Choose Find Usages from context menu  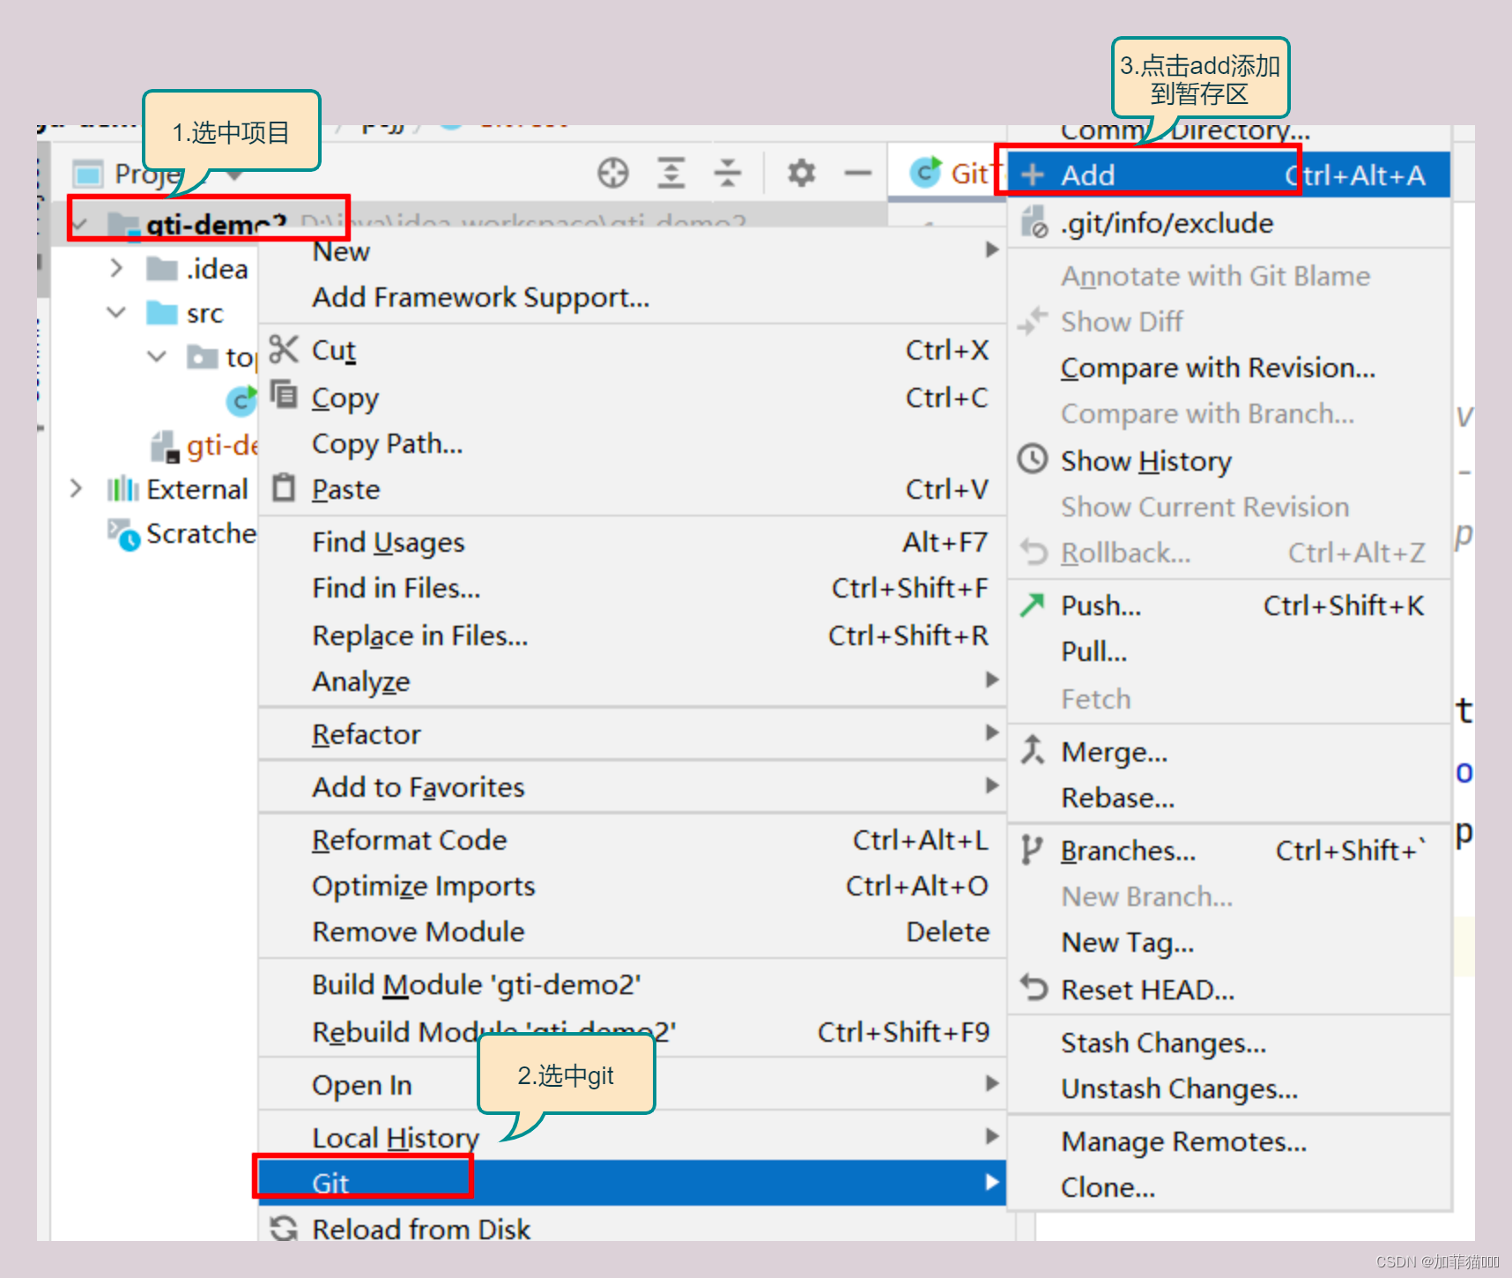[x=633, y=542]
